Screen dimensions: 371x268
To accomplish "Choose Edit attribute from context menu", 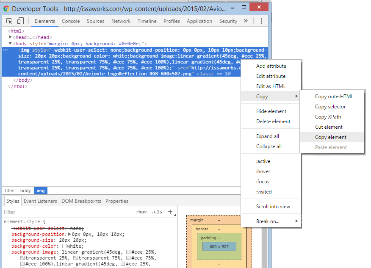I will (x=271, y=76).
